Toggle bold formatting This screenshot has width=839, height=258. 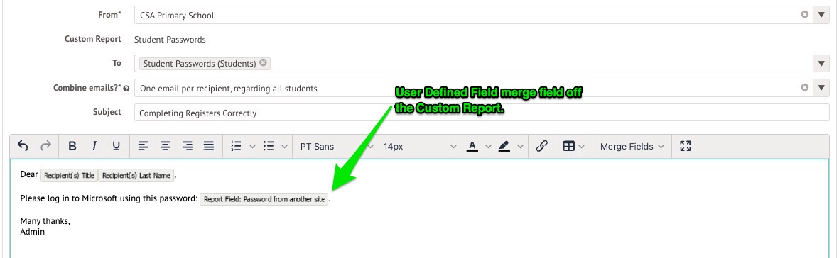(x=72, y=146)
